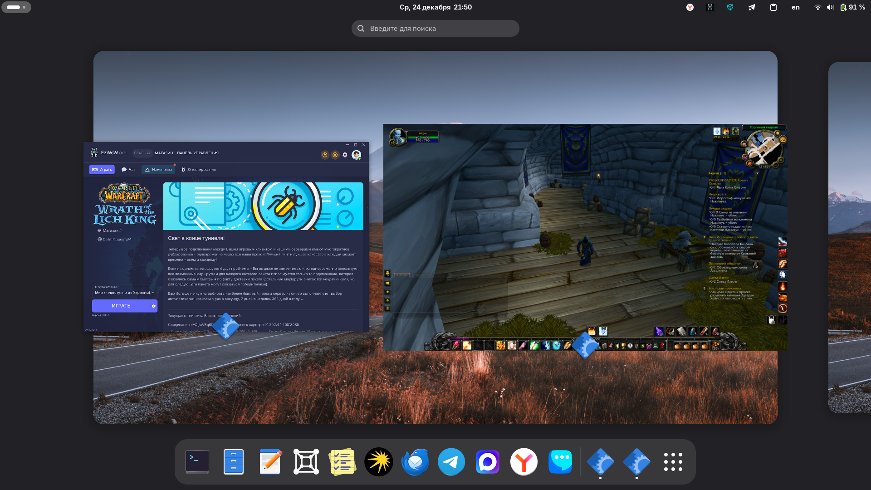Viewport: 871px width, 490px height.
Task: Open the terminal from the dock
Action: pos(197,462)
